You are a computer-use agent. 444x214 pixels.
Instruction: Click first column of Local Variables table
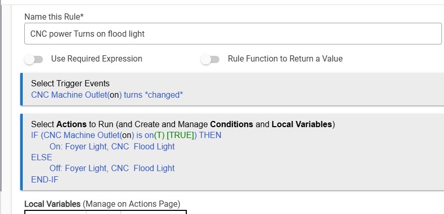pos(55,211)
